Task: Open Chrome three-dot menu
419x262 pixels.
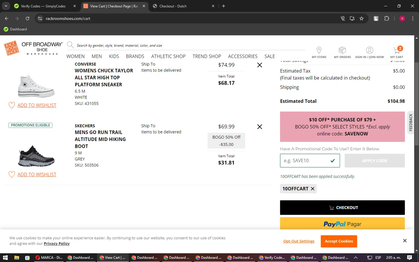Action: 413,18
